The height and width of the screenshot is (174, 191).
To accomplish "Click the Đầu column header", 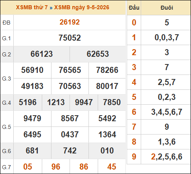I will pos(134,8).
